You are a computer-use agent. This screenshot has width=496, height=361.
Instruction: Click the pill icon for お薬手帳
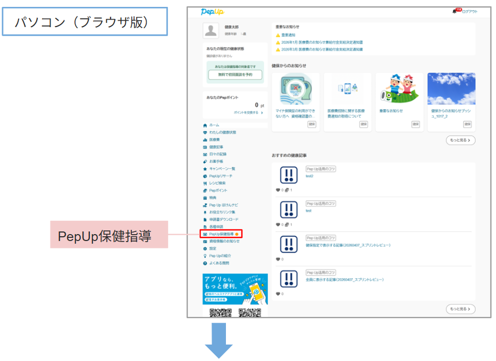[x=205, y=162]
